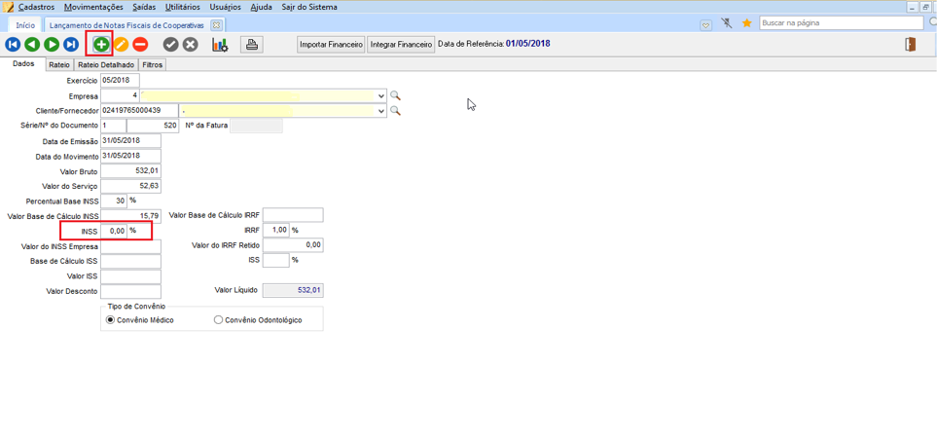This screenshot has width=937, height=439.
Task: Click the Valor Desconto field
Action: coord(131,291)
